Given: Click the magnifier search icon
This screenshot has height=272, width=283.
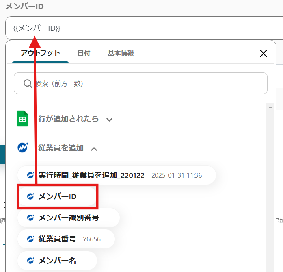Looking at the screenshot, I should point(28,83).
